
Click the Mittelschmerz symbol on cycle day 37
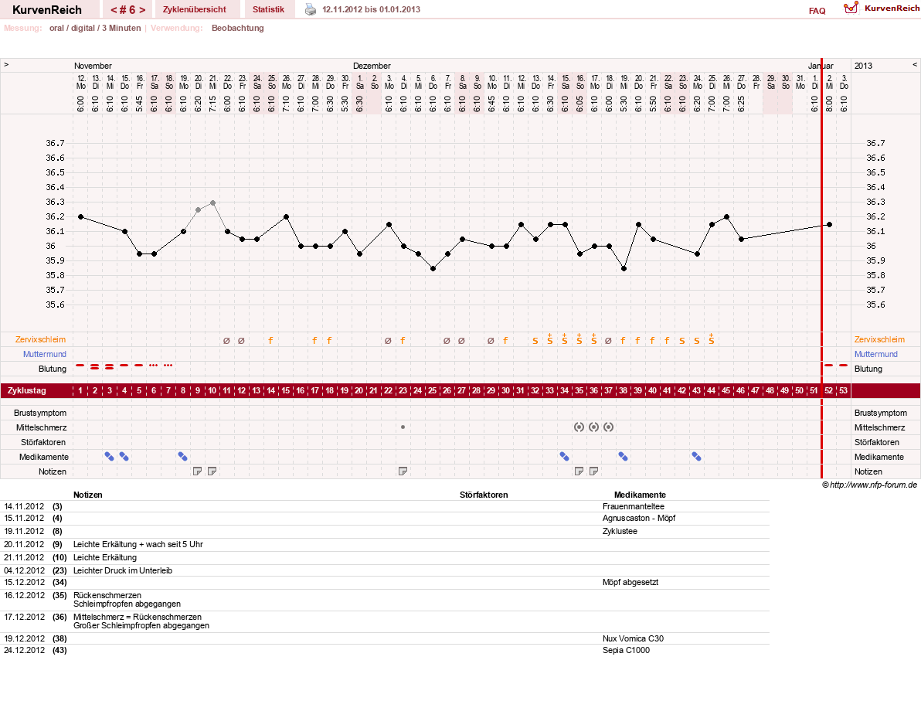click(609, 427)
